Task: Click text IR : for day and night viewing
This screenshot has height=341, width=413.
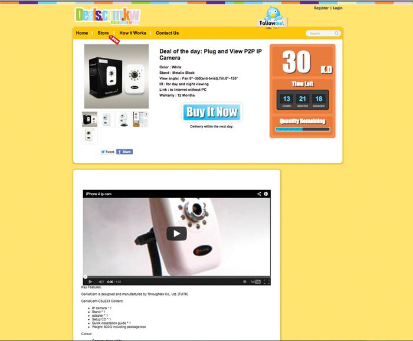Action: tap(184, 84)
